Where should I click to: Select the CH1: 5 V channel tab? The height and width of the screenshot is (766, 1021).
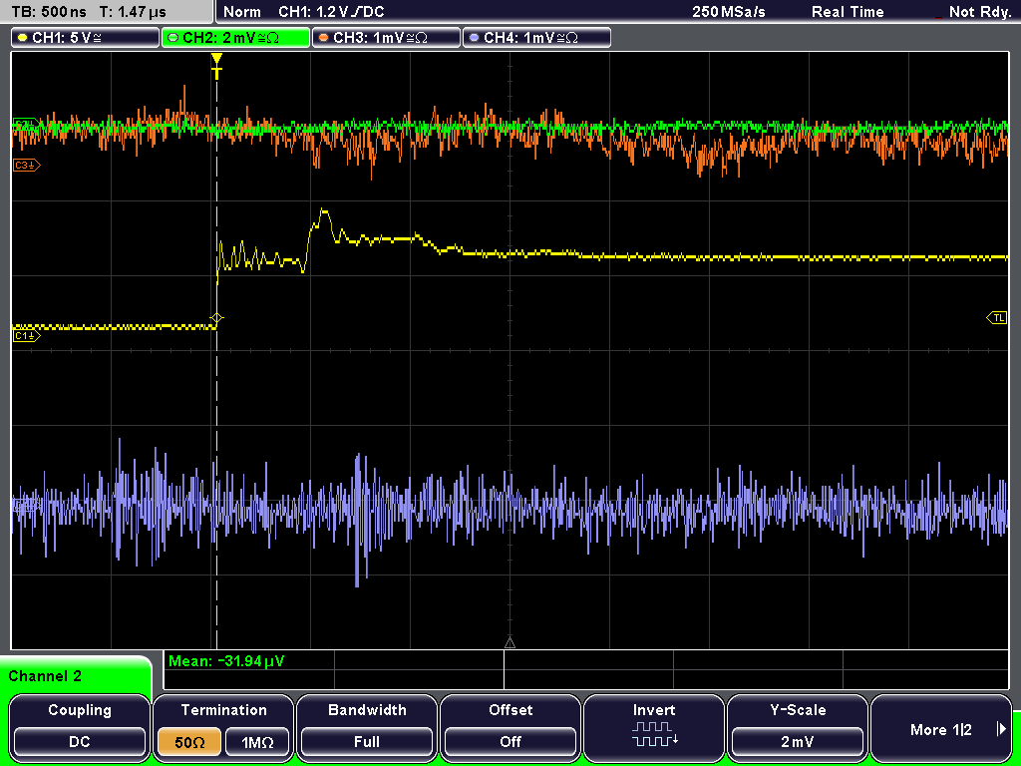[85, 38]
